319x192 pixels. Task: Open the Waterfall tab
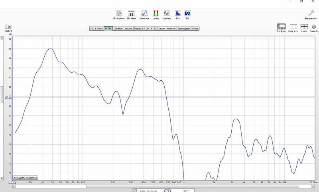pos(171,29)
